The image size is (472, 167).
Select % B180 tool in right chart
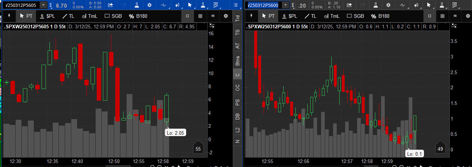click(x=380, y=16)
